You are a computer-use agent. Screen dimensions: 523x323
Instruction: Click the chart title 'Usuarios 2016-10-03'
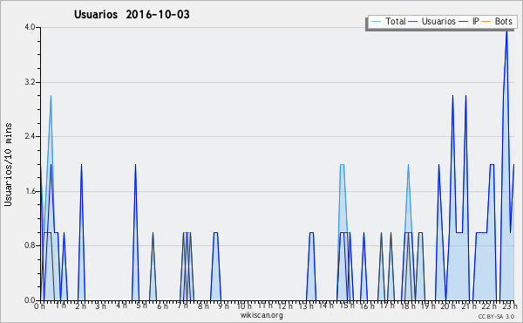click(132, 15)
